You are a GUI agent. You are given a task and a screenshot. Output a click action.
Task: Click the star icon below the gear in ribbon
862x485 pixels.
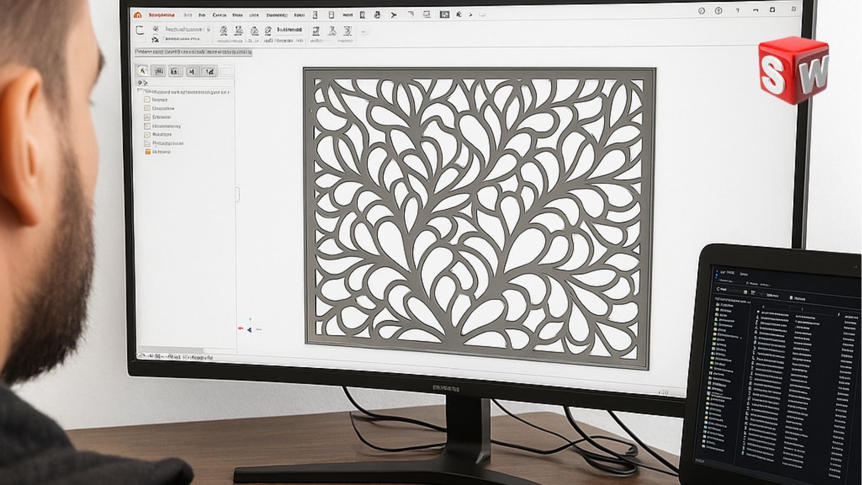coord(155,39)
